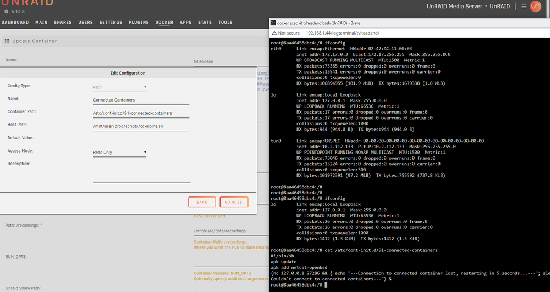The image size is (550, 292).
Task: Click the Edit Configuration dialog title
Action: 128,73
